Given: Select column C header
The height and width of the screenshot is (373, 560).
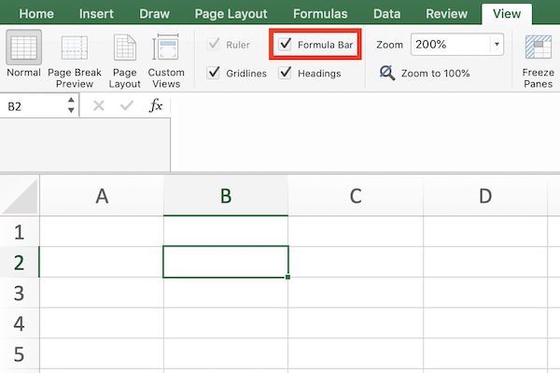Looking at the screenshot, I should (x=356, y=196).
